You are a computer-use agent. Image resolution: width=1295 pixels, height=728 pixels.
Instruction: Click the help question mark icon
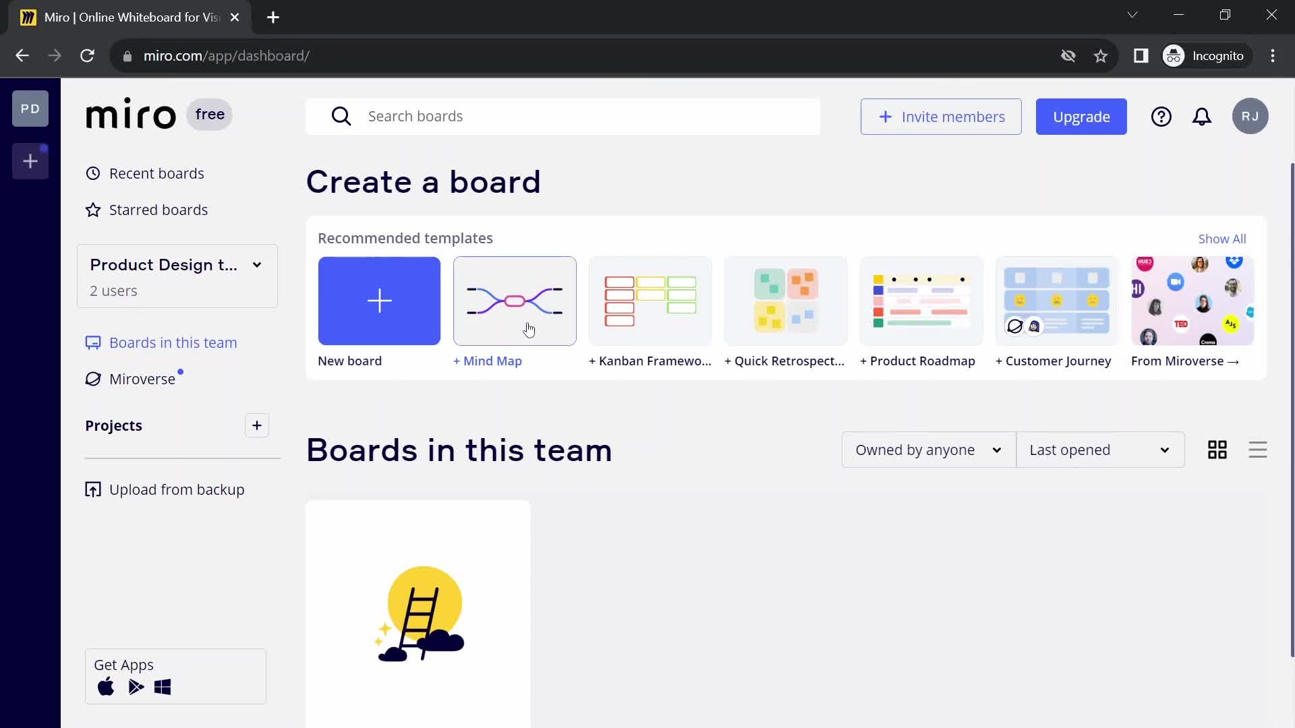tap(1161, 117)
